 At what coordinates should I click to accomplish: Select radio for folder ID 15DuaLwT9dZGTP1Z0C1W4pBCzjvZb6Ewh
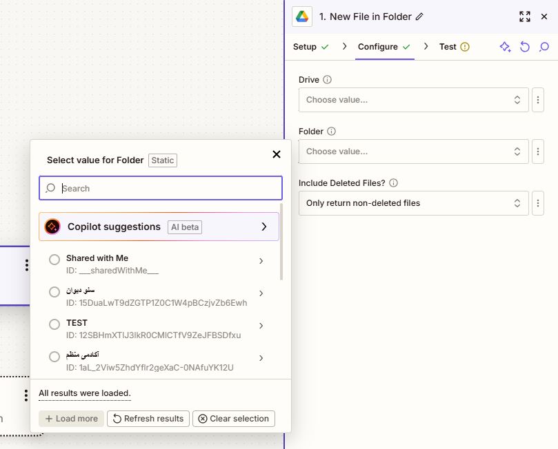(54, 292)
